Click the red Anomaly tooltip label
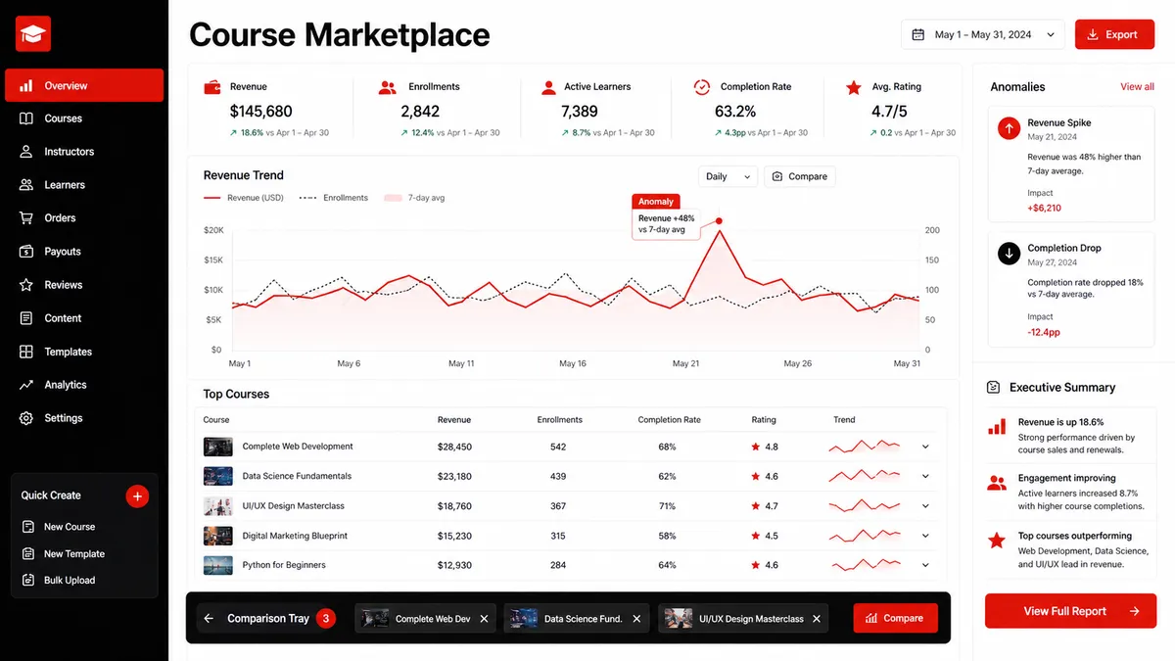This screenshot has width=1175, height=661. pyautogui.click(x=656, y=201)
